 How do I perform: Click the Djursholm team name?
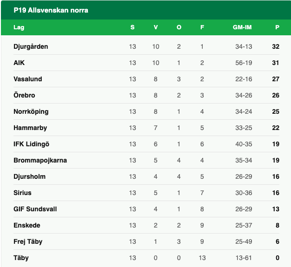[29, 176]
